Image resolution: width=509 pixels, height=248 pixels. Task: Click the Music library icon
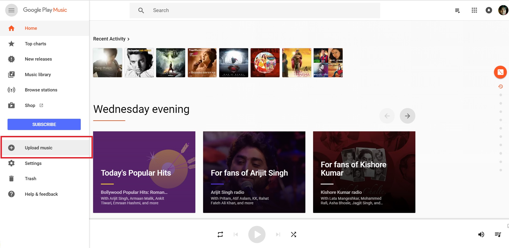point(11,75)
